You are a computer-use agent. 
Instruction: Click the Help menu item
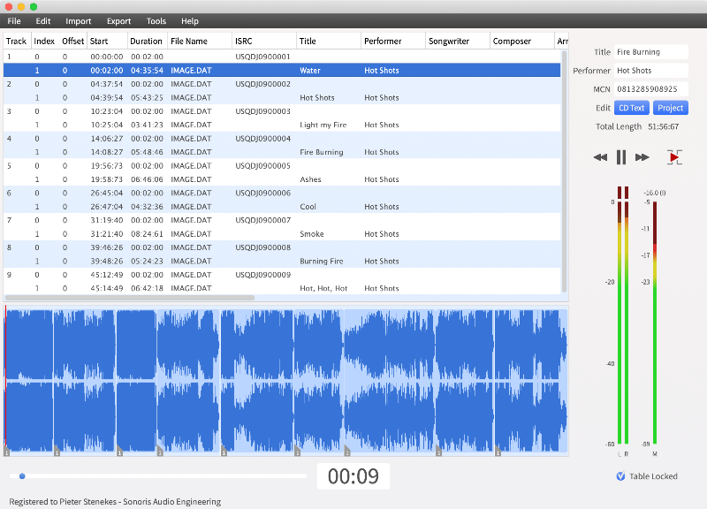[x=189, y=20]
